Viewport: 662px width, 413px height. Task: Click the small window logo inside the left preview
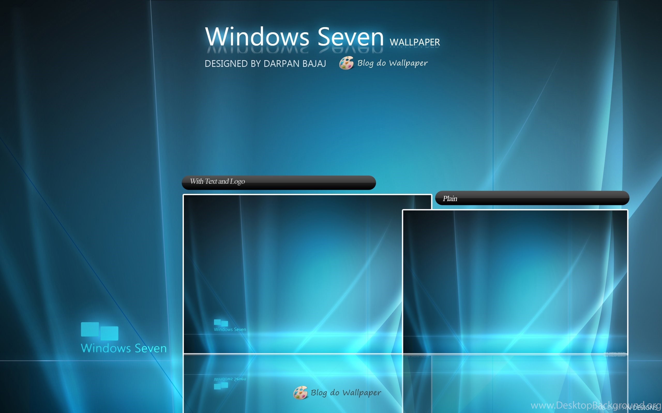(221, 323)
